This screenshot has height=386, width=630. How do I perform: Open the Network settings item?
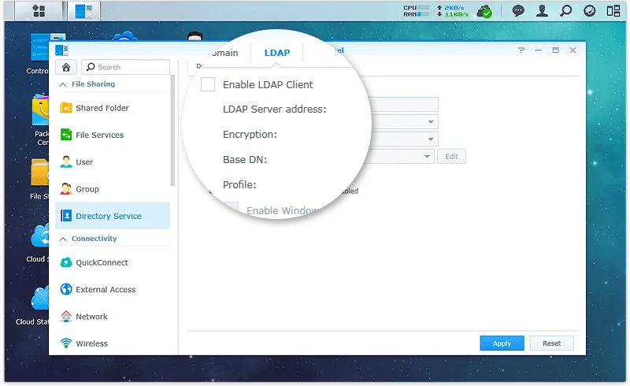click(x=91, y=316)
